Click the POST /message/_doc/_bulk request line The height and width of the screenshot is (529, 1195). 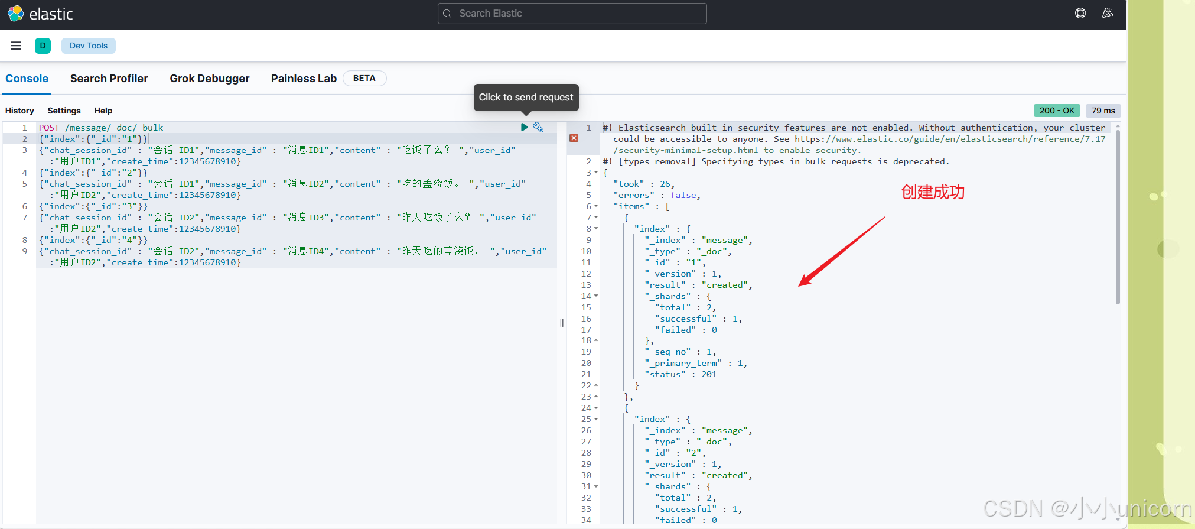click(101, 128)
